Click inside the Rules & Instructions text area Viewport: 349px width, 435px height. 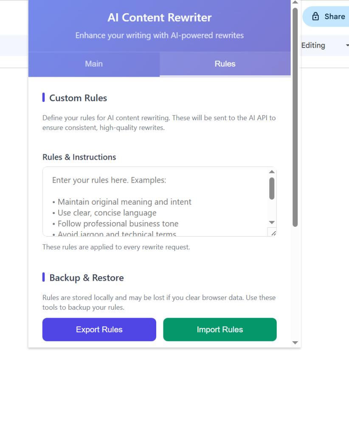click(x=157, y=200)
